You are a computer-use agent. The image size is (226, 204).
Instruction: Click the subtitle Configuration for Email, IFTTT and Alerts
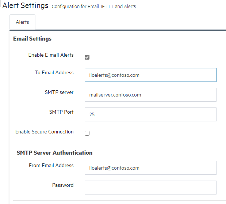94,7
